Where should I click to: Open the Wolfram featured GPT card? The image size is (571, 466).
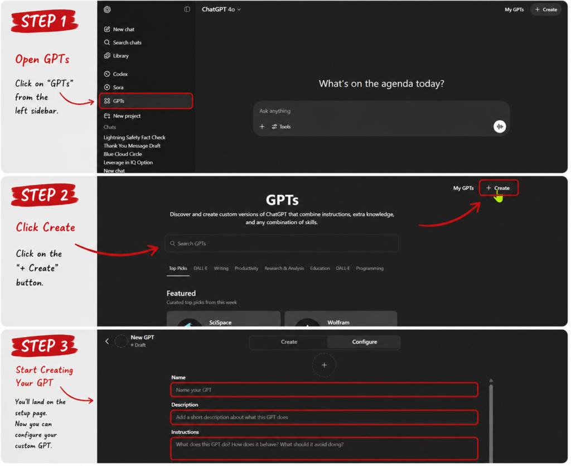click(x=341, y=319)
